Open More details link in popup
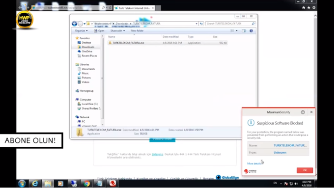This screenshot has width=334, height=188. click(x=254, y=163)
